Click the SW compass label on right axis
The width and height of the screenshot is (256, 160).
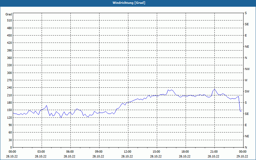(247, 92)
